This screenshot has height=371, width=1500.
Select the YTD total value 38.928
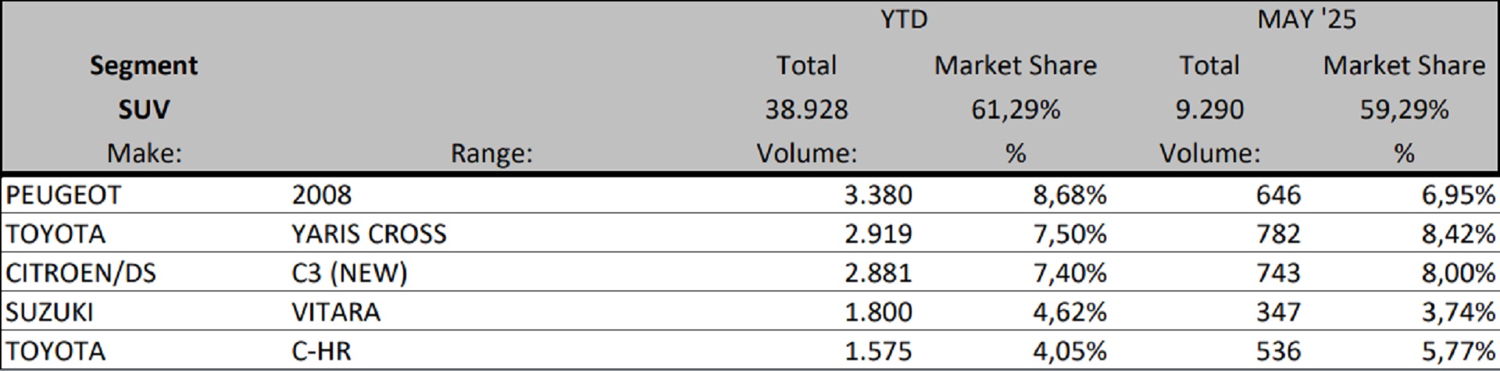[806, 109]
